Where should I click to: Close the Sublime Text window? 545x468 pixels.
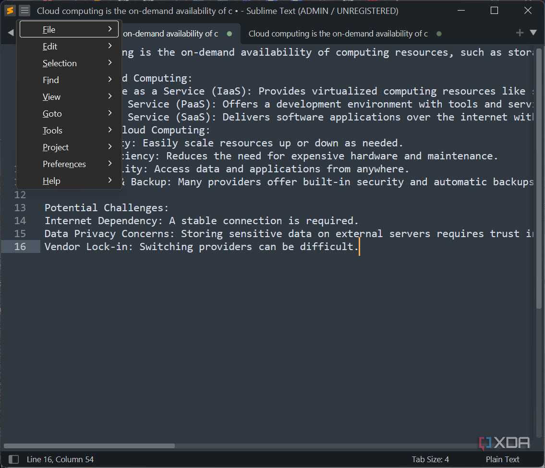click(528, 11)
